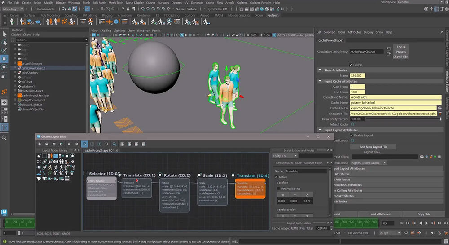
Task: Expand the Culling Attributes section
Action: pyautogui.click(x=388, y=191)
